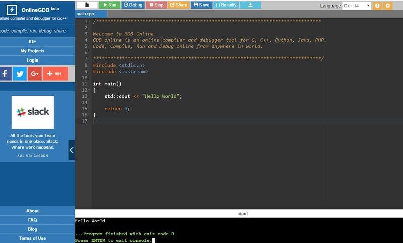
Task: Click the plus 951 share counter
Action: point(55,74)
